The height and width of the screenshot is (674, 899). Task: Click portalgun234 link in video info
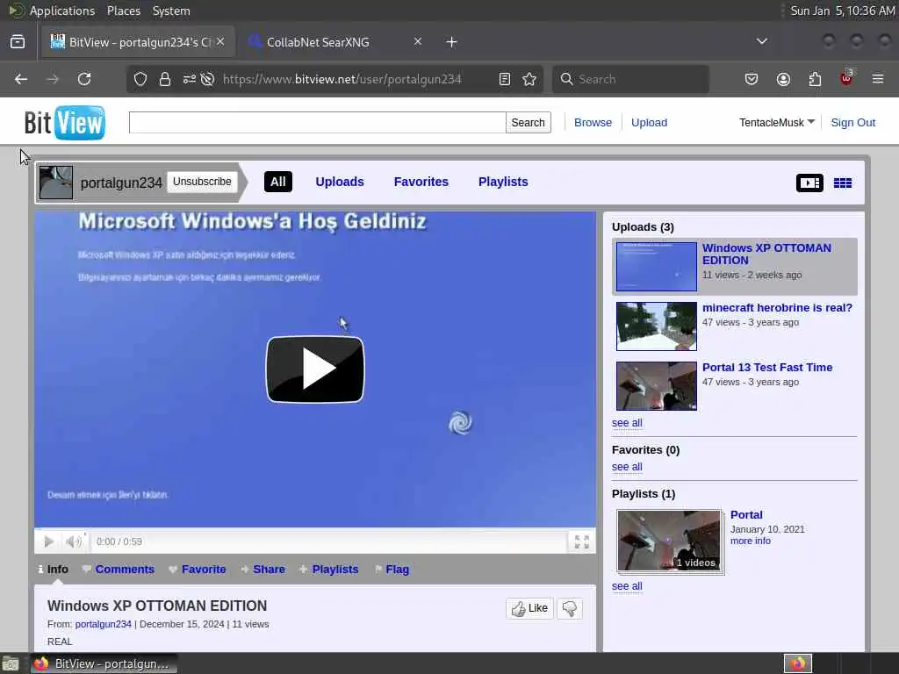104,624
